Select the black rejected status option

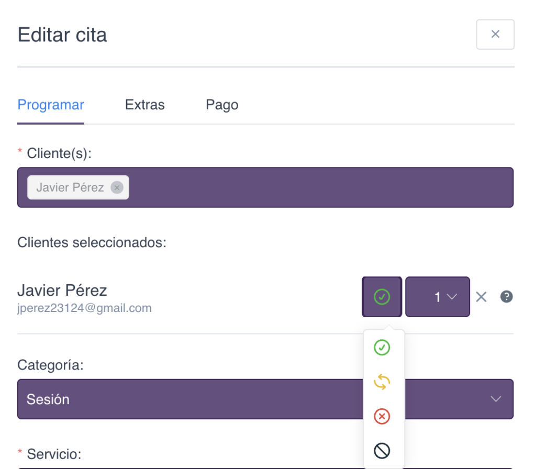[x=382, y=451]
